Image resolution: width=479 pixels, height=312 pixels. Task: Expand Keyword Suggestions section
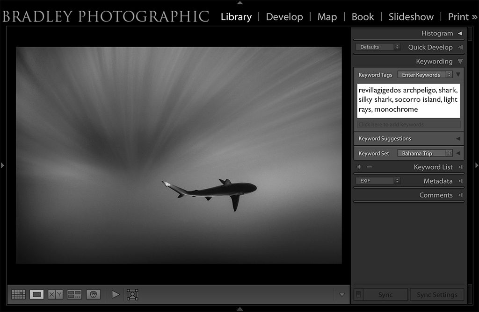(x=458, y=138)
